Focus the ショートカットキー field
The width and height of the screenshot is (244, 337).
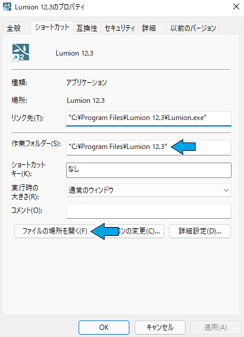coord(149,170)
